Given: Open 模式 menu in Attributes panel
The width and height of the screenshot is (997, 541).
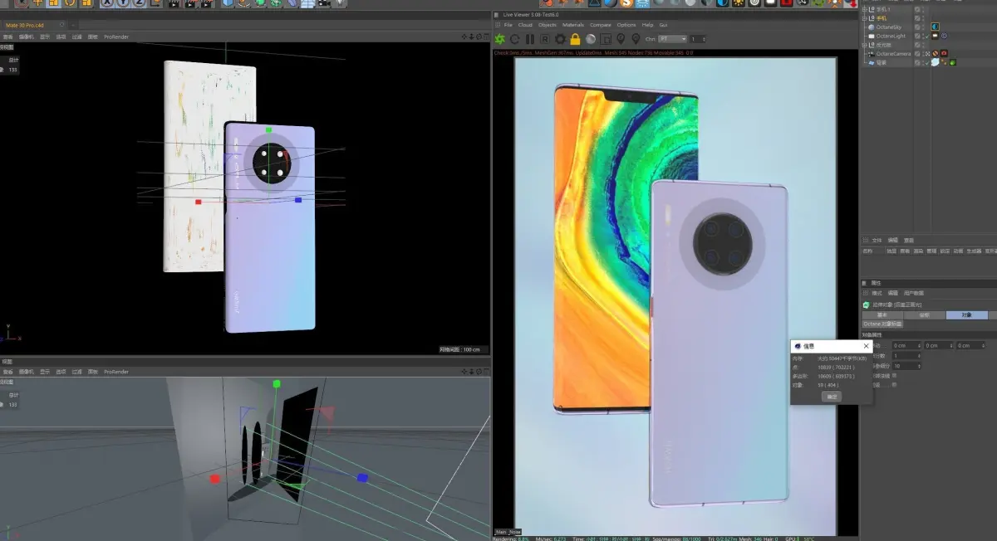Looking at the screenshot, I should 877,293.
